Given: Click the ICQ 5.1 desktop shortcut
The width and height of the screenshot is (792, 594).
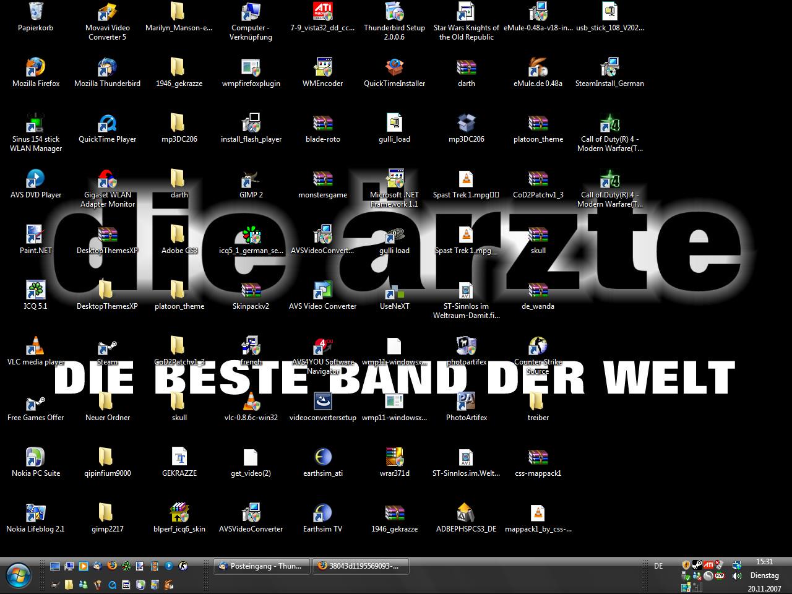Looking at the screenshot, I should pyautogui.click(x=36, y=291).
